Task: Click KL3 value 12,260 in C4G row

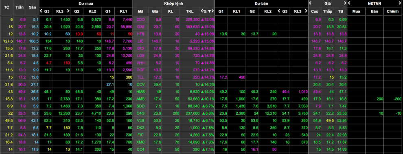Action: pos(64,113)
